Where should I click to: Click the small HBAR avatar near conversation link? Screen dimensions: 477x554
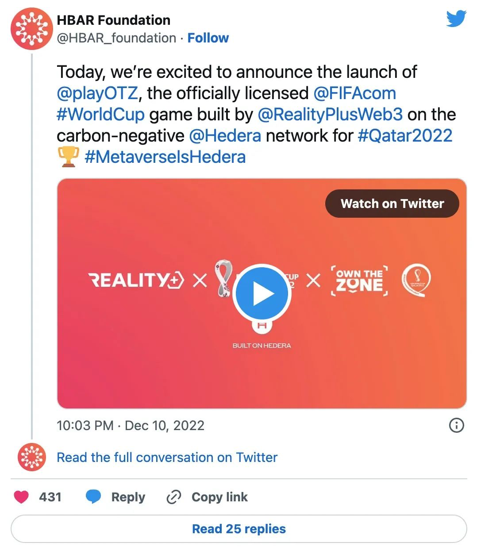pyautogui.click(x=32, y=457)
